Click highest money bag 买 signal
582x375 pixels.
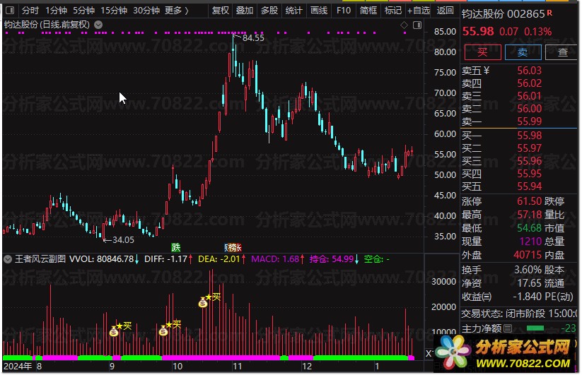tap(203, 302)
